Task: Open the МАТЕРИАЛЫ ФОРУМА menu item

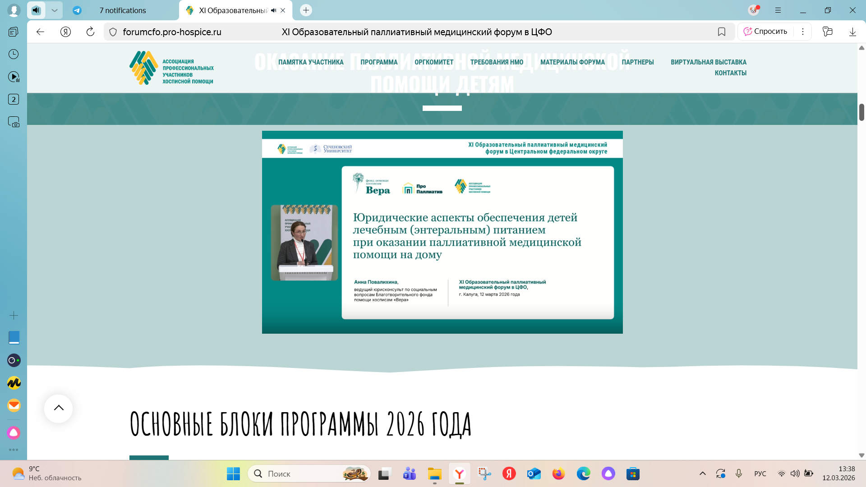Action: tap(572, 62)
